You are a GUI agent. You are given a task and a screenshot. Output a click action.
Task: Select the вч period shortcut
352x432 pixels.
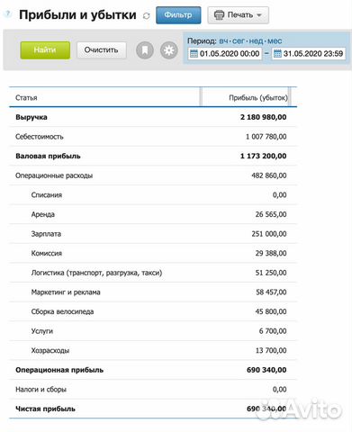[223, 41]
